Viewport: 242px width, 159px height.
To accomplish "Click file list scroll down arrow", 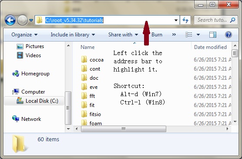I will (x=235, y=122).
